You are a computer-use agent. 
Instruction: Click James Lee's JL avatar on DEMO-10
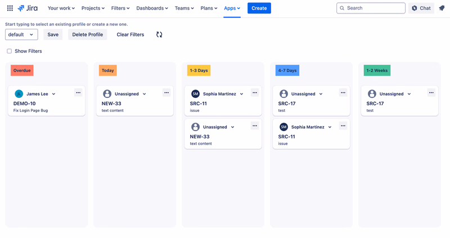[19, 94]
